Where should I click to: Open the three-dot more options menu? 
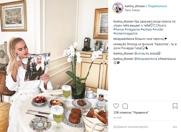(175, 127)
